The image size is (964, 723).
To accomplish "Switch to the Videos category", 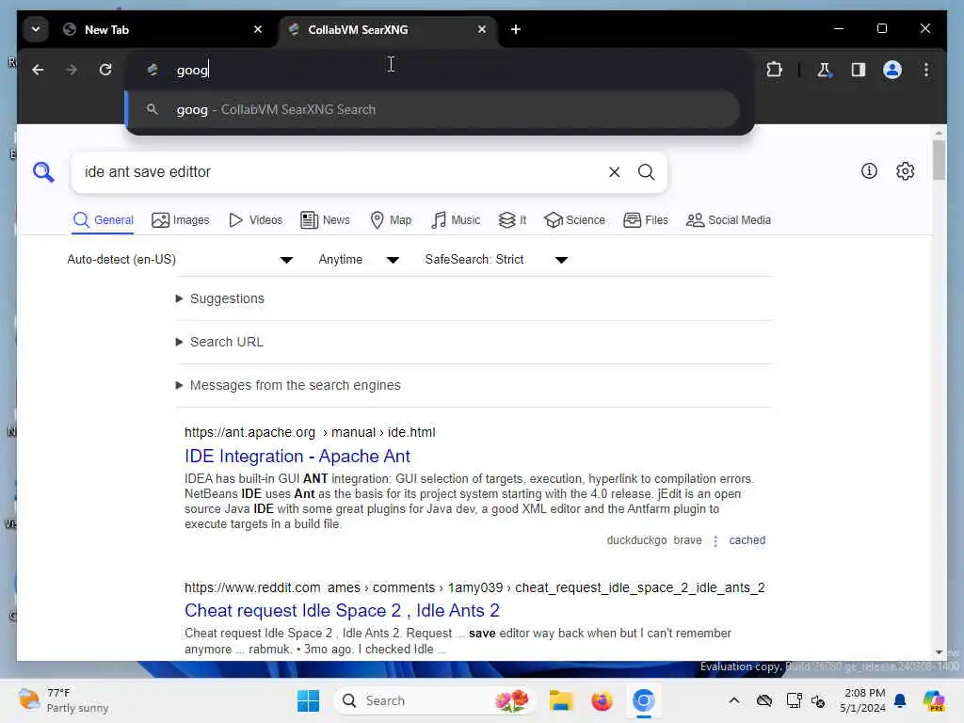I will pyautogui.click(x=255, y=220).
